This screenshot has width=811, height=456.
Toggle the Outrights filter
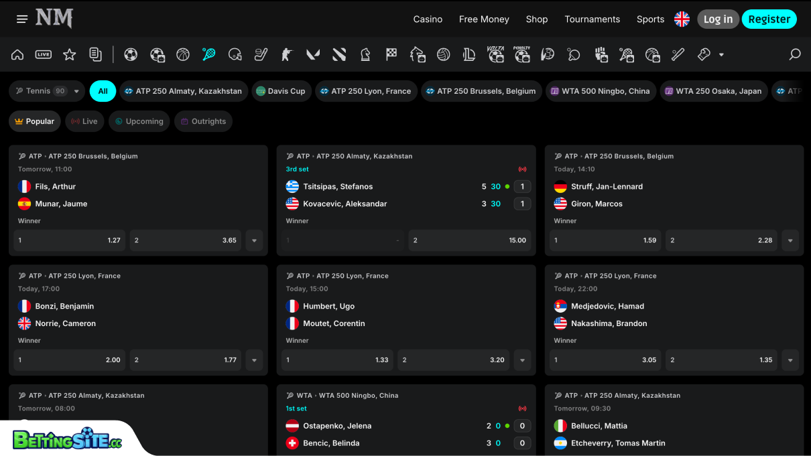[x=204, y=121]
